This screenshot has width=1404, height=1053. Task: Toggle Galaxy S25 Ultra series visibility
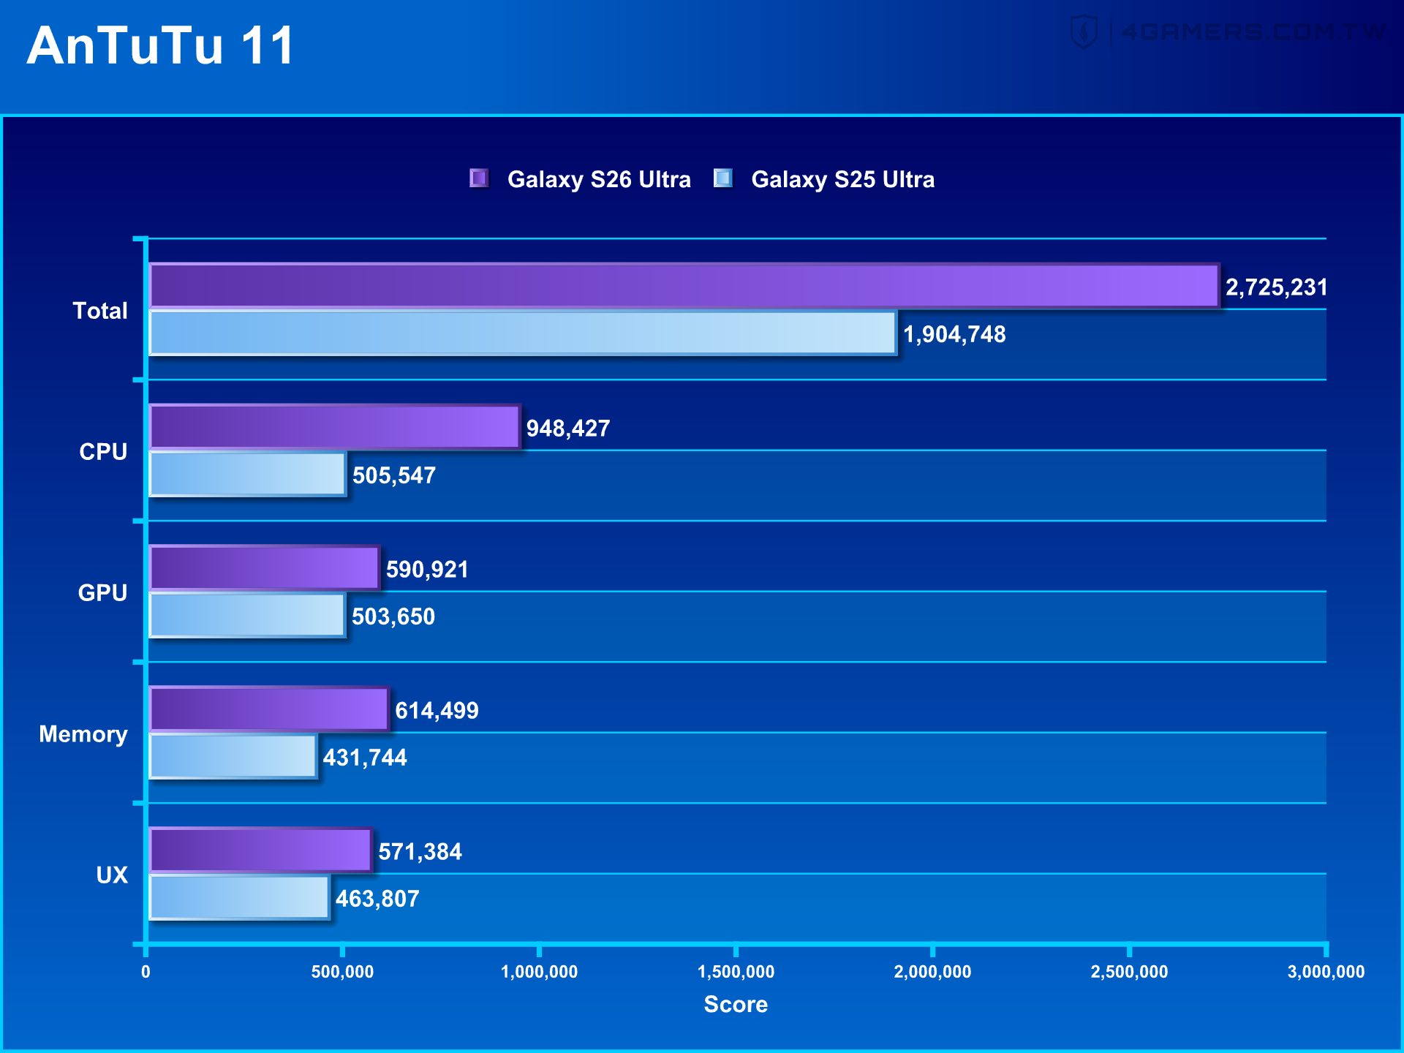click(844, 179)
